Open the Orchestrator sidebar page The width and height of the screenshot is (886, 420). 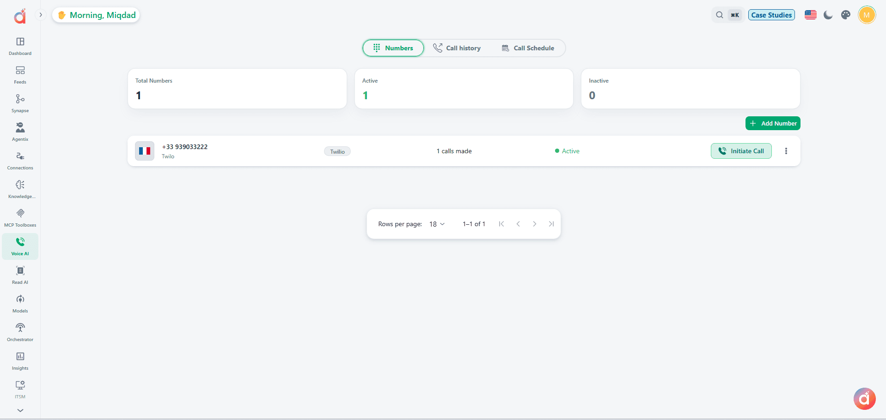click(20, 333)
